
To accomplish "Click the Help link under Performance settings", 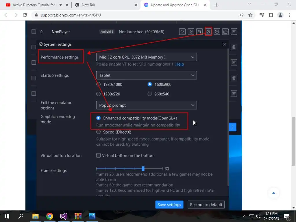I will (180, 64).
